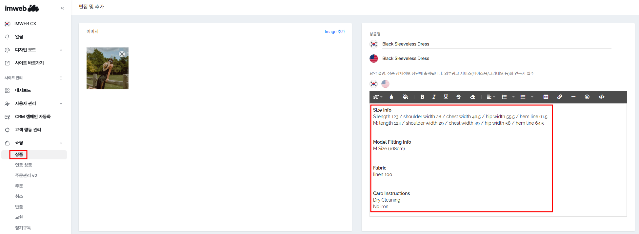
Task: Open ordered list style dropdown arrow
Action: (x=513, y=97)
